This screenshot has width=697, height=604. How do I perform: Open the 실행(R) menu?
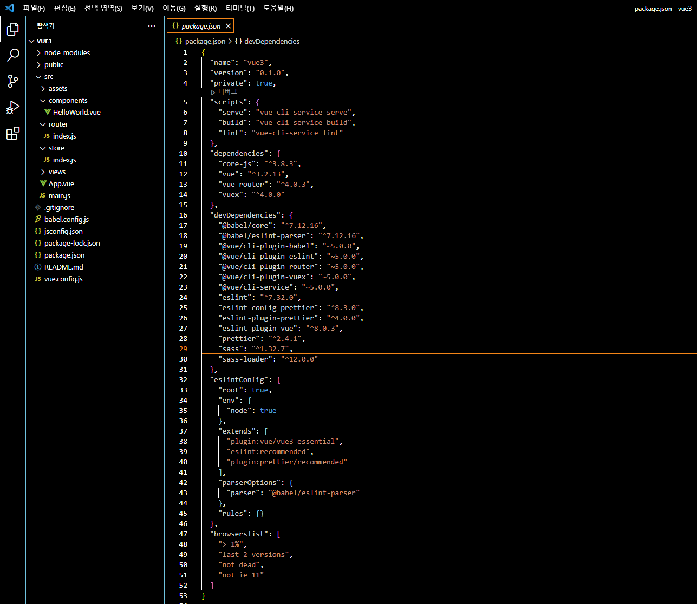206,8
